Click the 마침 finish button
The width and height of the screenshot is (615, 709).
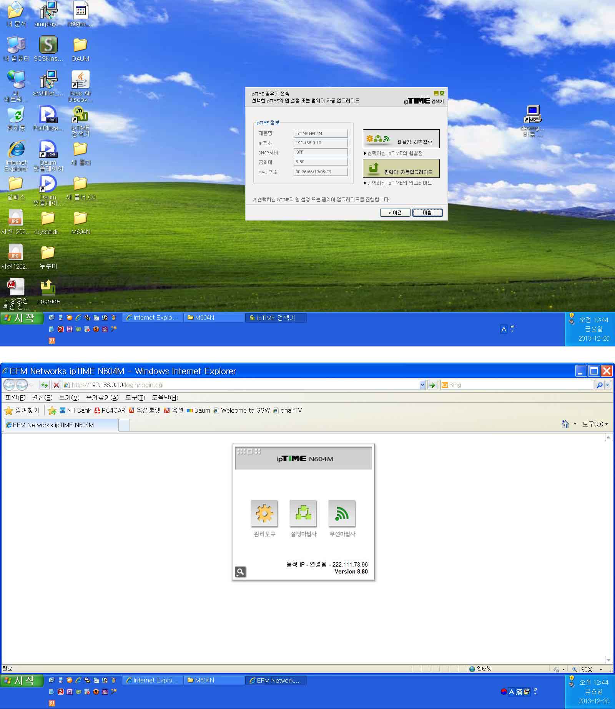(x=427, y=213)
